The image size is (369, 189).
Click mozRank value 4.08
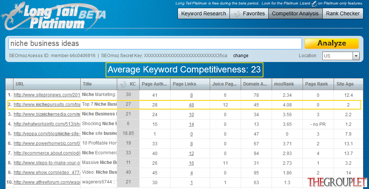point(287,105)
